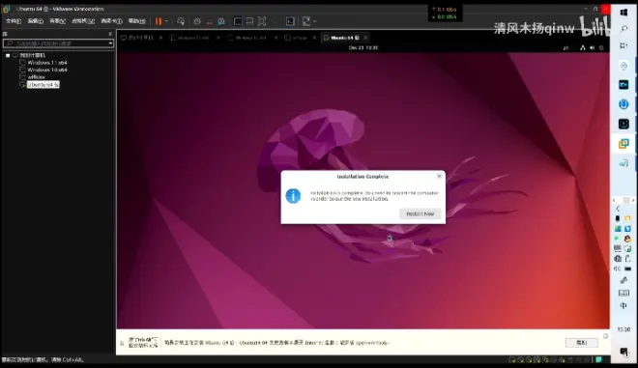Close the library (库) panel
This screenshot has width=638, height=368.
(x=110, y=34)
